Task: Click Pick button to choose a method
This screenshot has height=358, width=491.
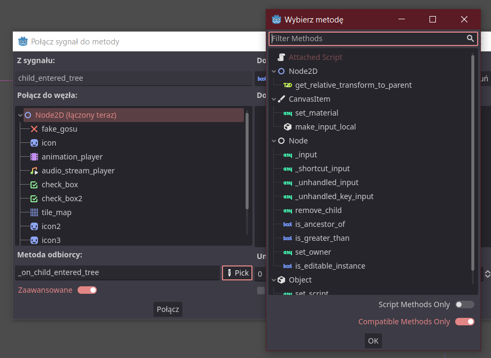Action: point(237,273)
